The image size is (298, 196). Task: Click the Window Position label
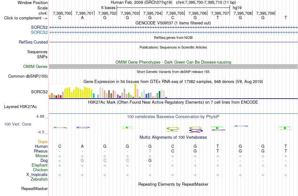(33, 3)
